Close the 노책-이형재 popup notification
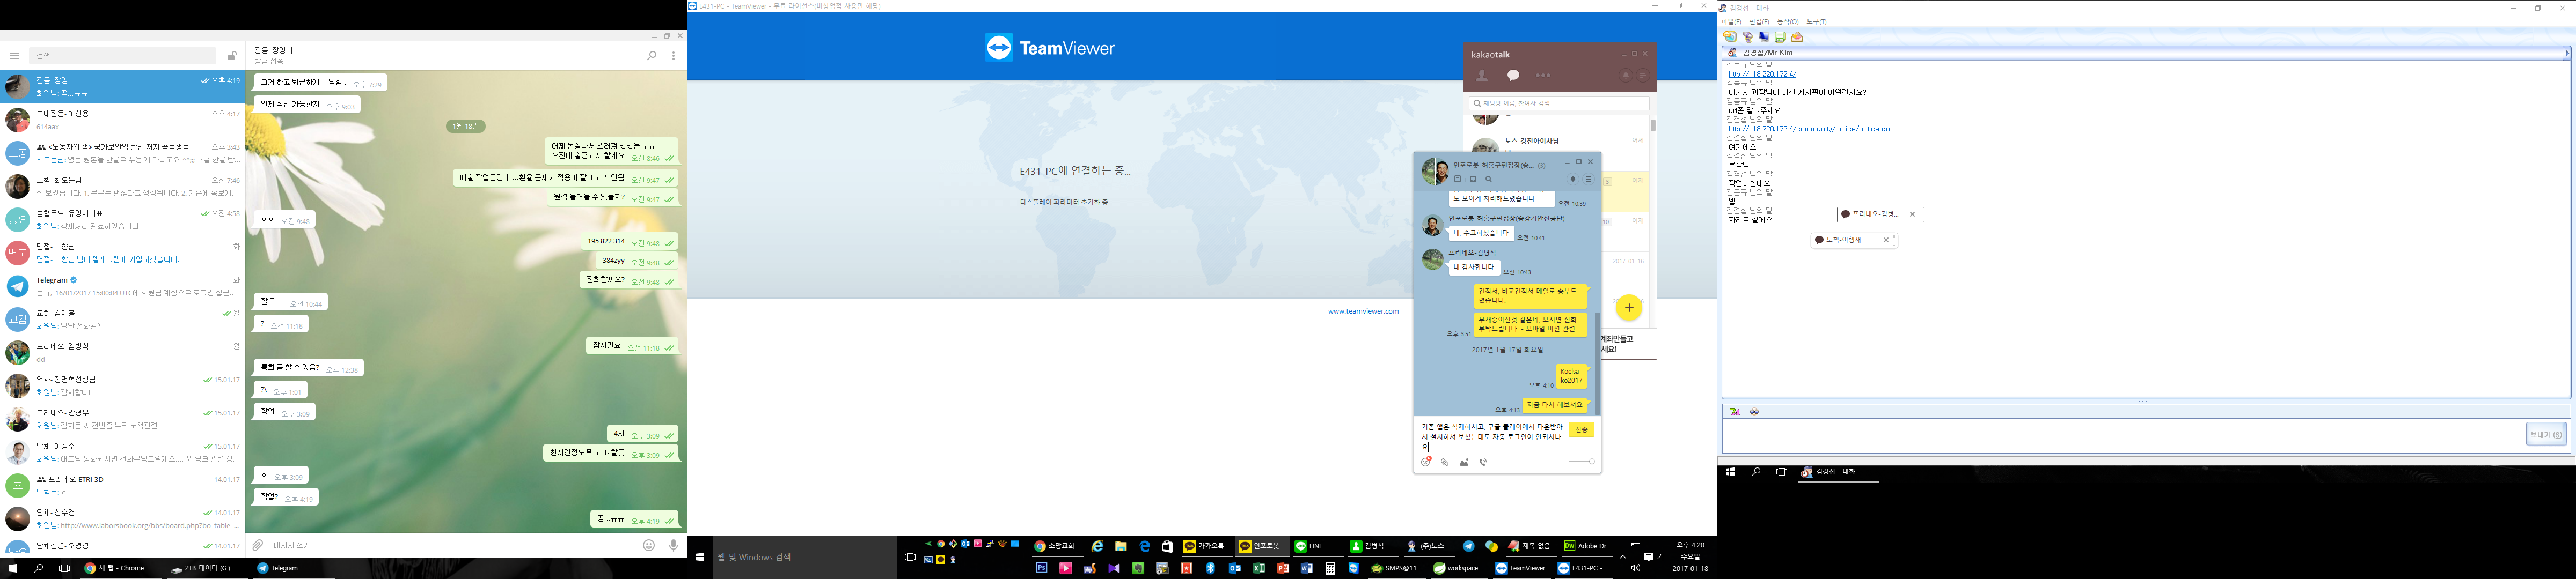 [1886, 240]
